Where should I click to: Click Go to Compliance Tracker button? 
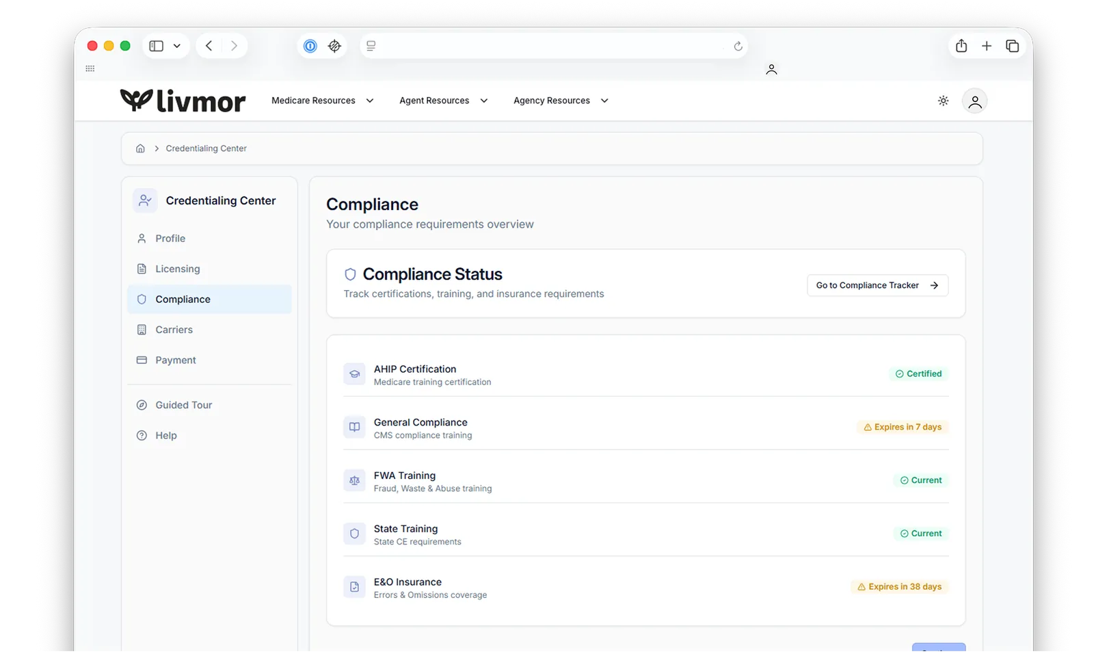877,285
